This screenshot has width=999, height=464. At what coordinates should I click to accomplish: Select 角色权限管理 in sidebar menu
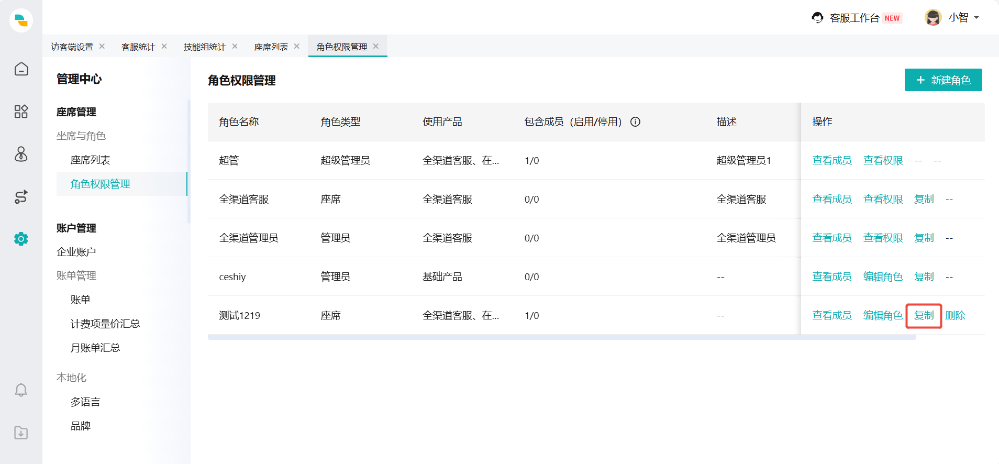tap(101, 184)
